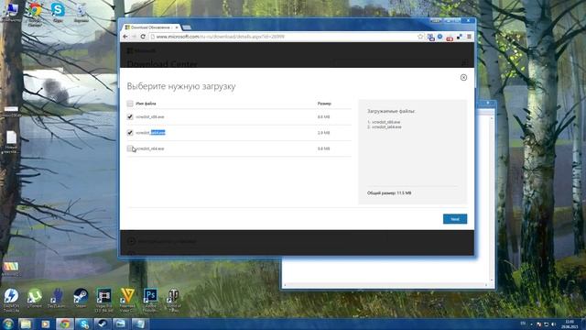The width and height of the screenshot is (586, 330).
Task: Click the red badge extension icon in Chrome toolbar
Action: [x=450, y=37]
